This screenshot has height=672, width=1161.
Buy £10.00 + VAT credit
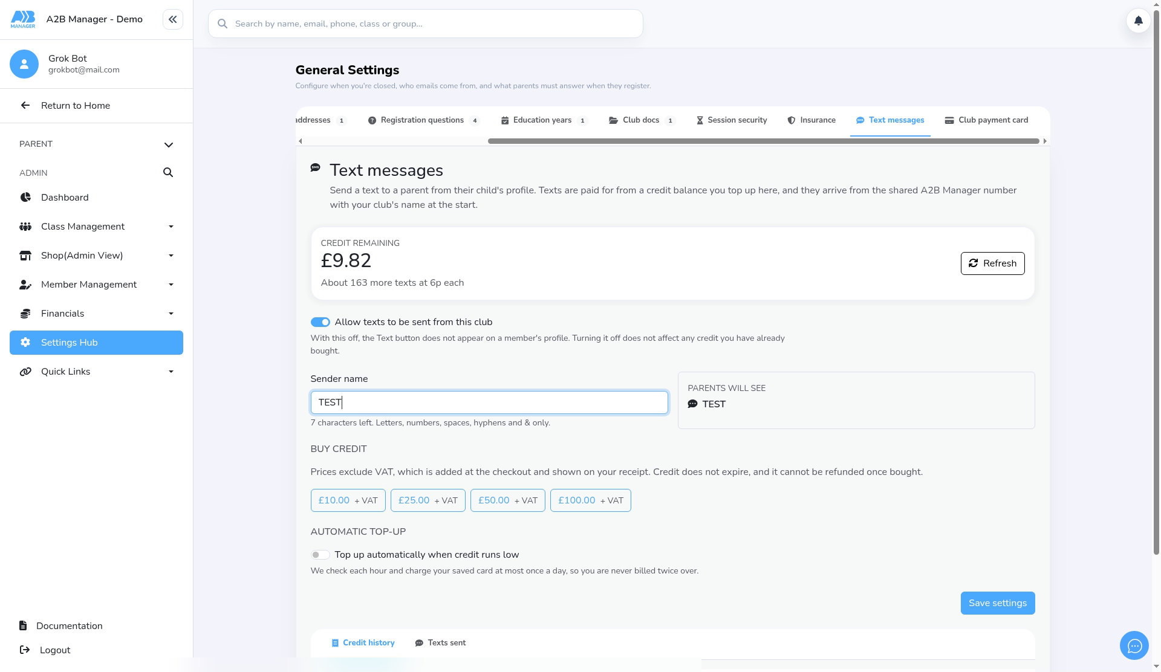348,500
